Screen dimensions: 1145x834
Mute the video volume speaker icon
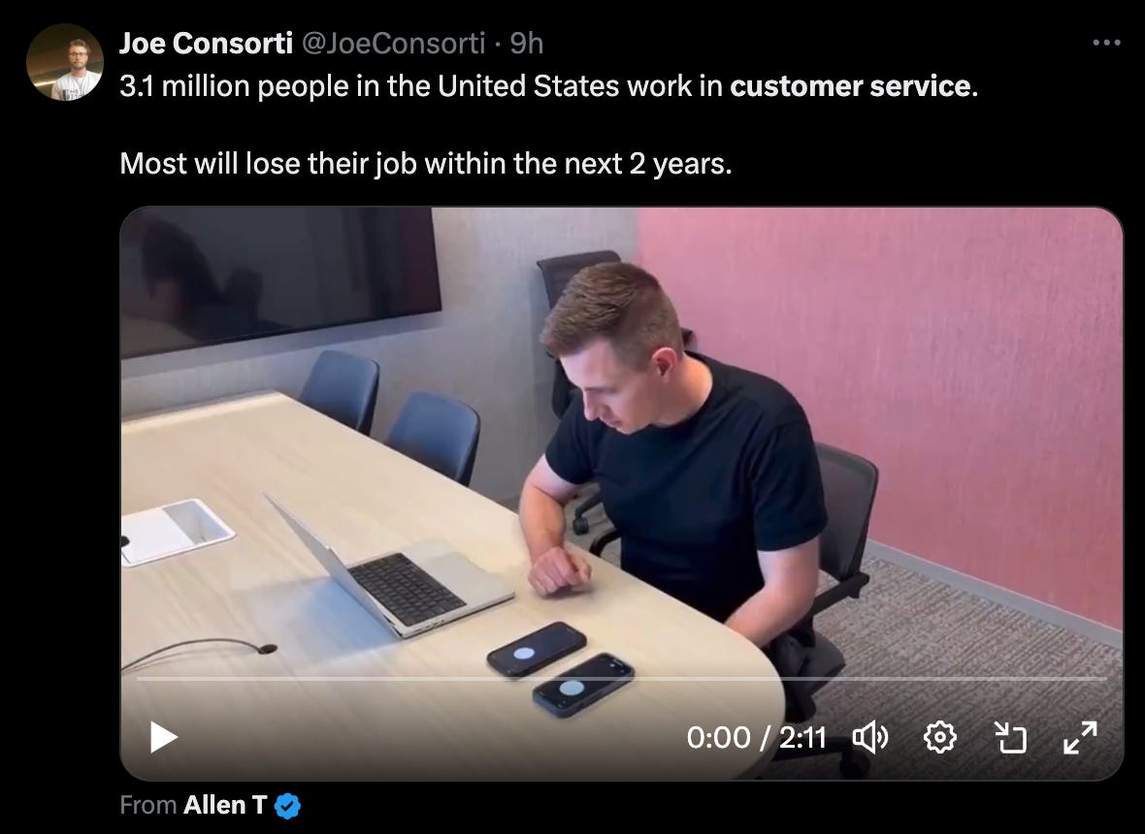point(869,738)
